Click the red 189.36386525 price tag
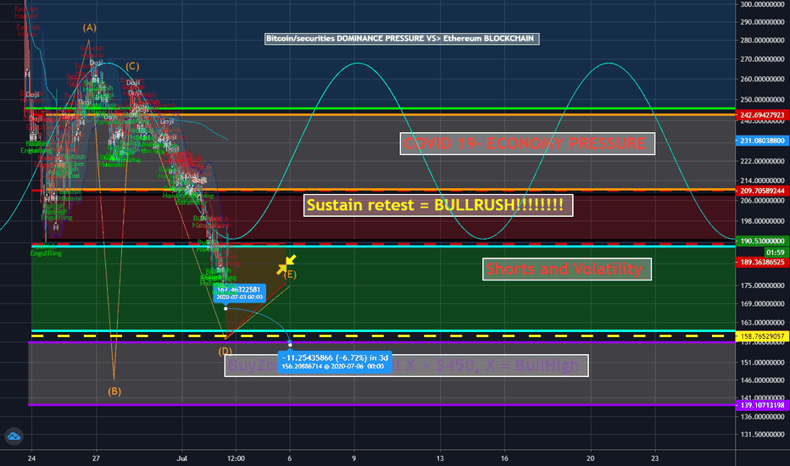The image size is (790, 466). [762, 263]
